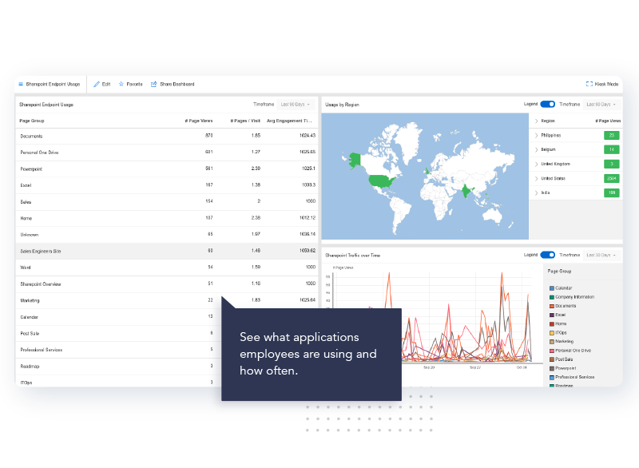This screenshot has width=639, height=468.
Task: Click Home legend color swatch
Action: pyautogui.click(x=552, y=323)
